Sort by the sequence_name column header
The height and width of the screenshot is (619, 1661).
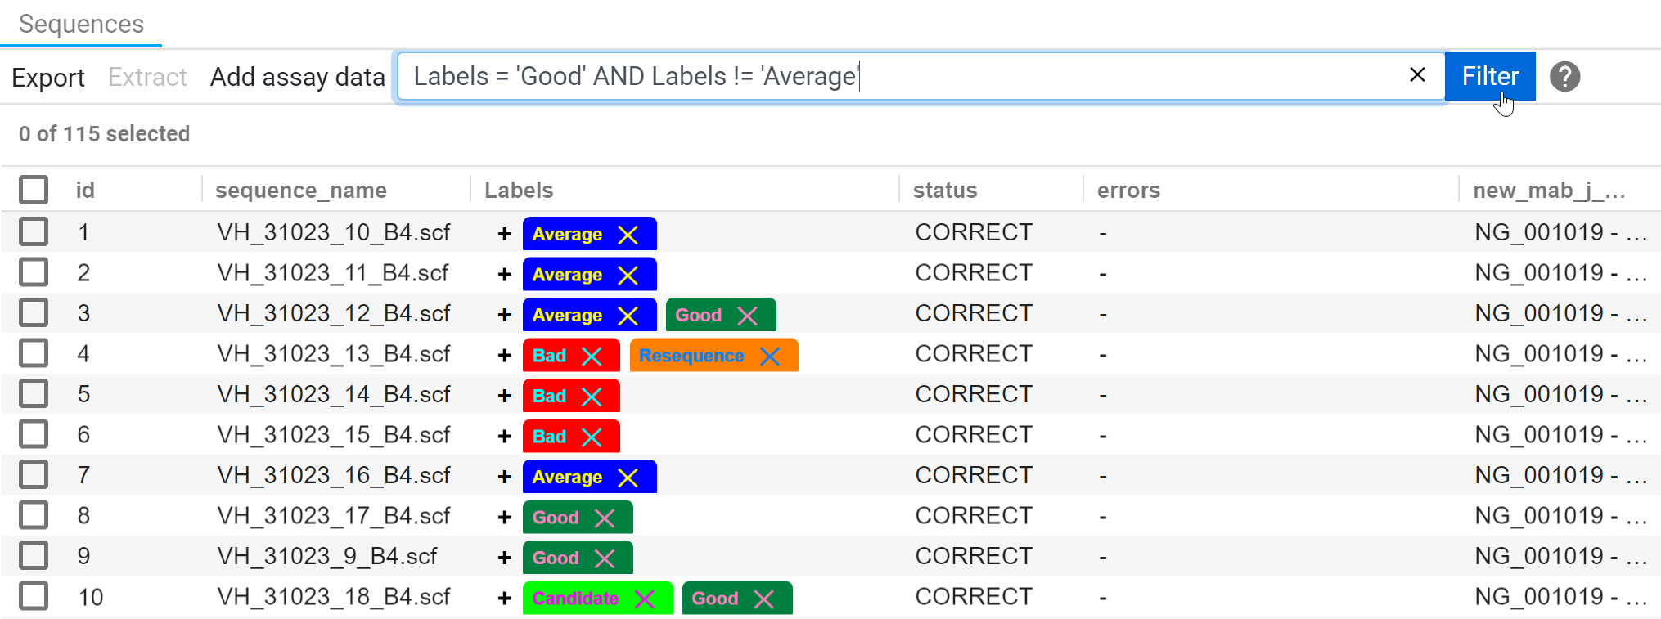point(301,190)
